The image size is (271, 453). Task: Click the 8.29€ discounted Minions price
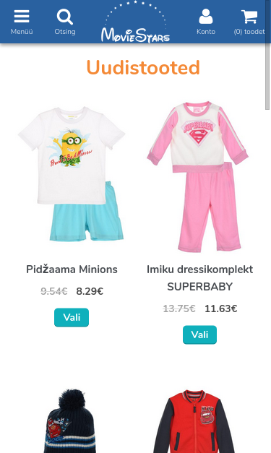tap(90, 291)
